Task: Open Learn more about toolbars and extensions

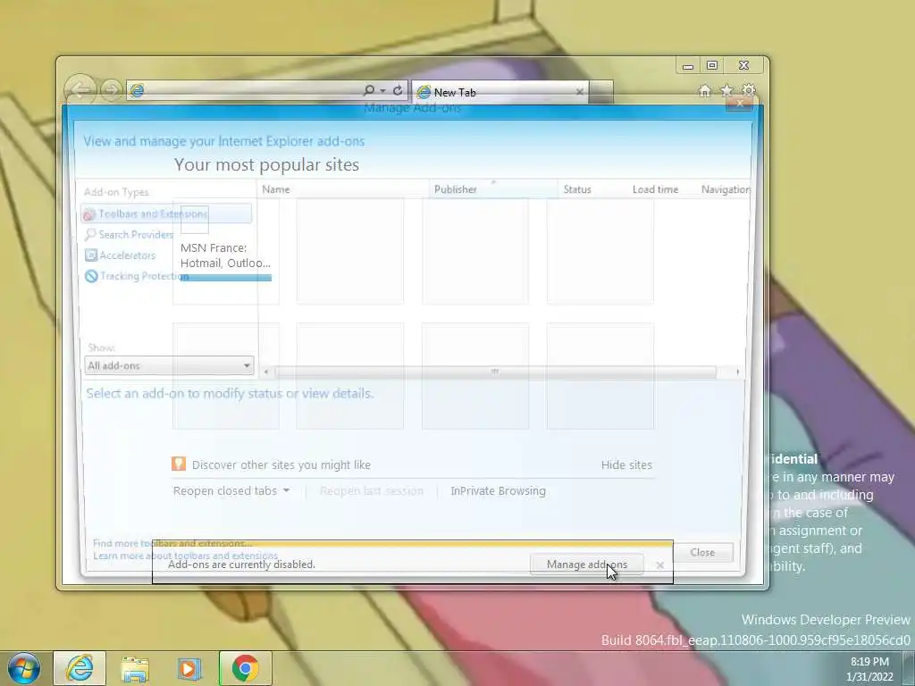Action: click(186, 556)
